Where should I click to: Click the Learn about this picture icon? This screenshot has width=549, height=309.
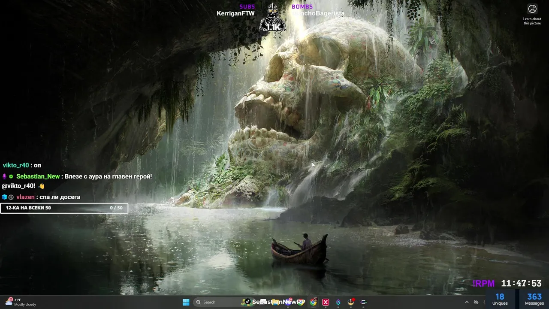(532, 9)
